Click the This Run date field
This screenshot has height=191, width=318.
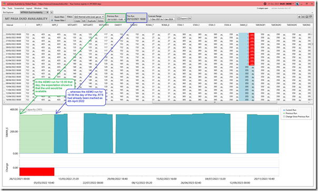pyautogui.click(x=136, y=19)
